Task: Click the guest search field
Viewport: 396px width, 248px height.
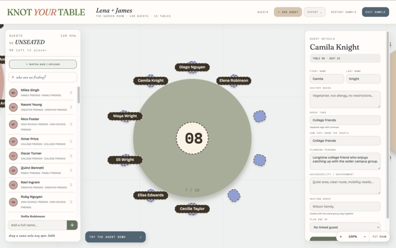Action: (x=43, y=77)
